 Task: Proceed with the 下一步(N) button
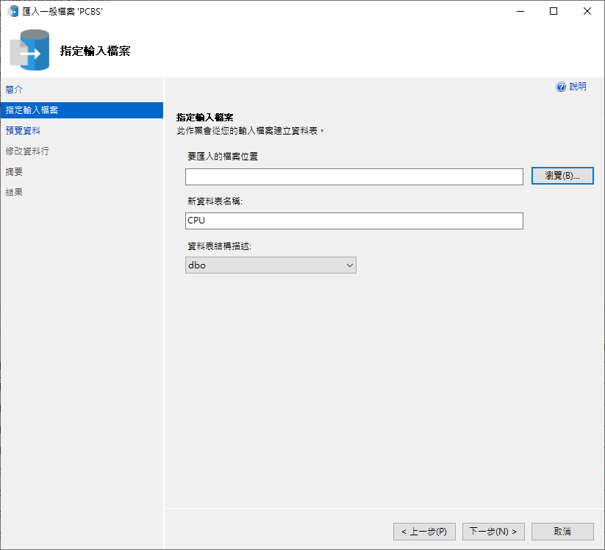pos(493,531)
